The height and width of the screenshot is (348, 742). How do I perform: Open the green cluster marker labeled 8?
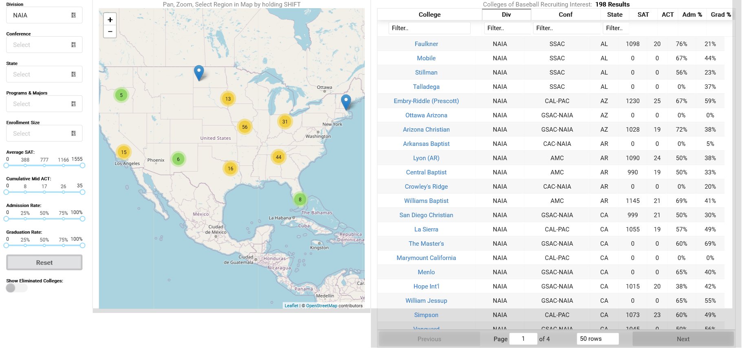[x=300, y=199]
